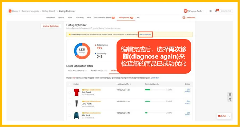
Task: Open the Short Product Name tab
Action: point(78,71)
